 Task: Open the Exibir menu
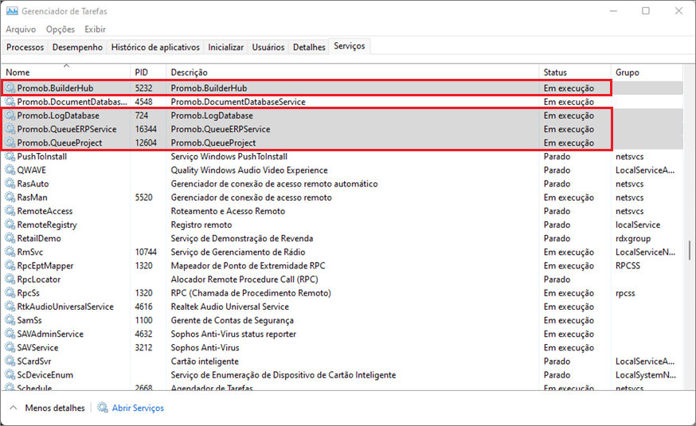coord(96,29)
